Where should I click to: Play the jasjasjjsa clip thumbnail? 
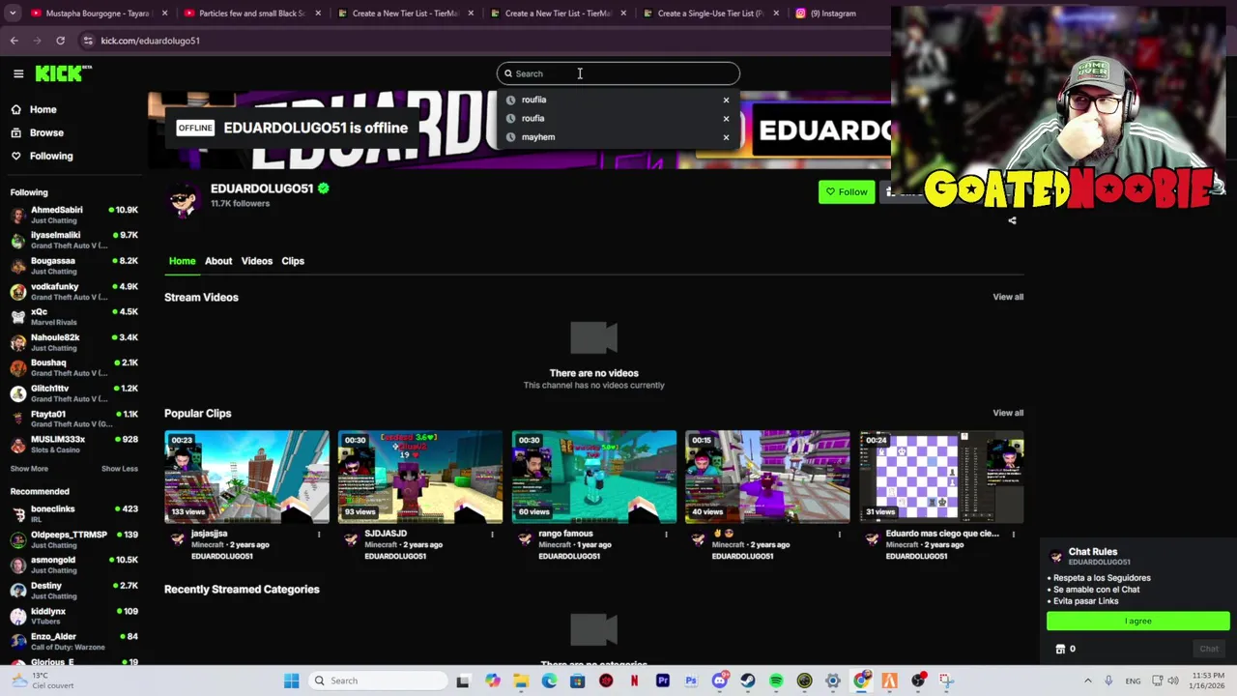(246, 477)
